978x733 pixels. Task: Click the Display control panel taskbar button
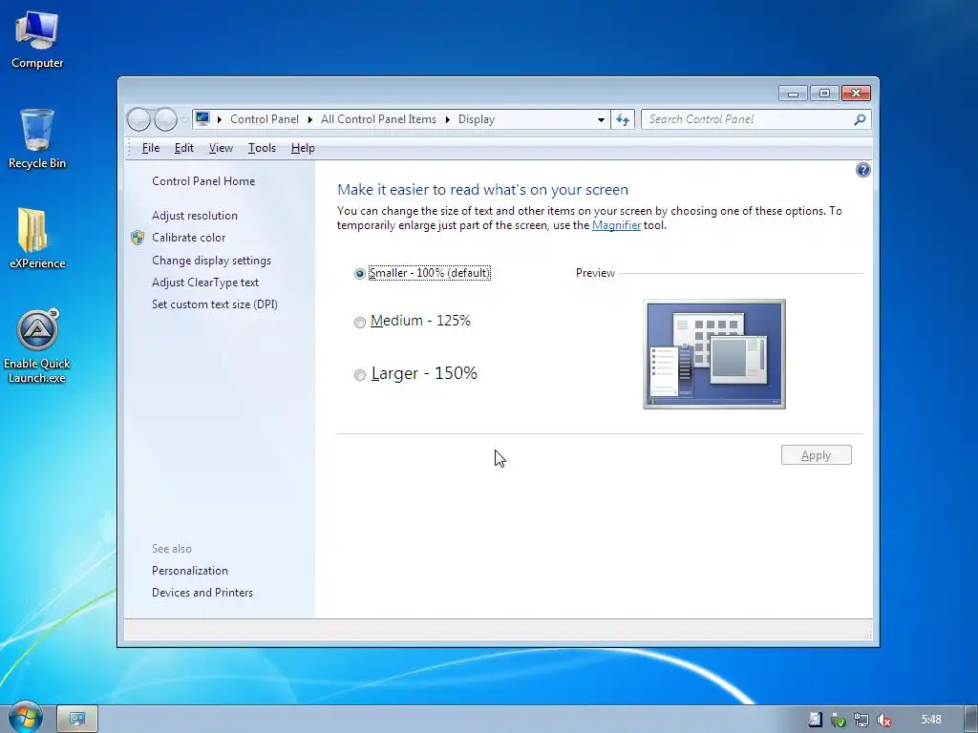[x=77, y=719]
